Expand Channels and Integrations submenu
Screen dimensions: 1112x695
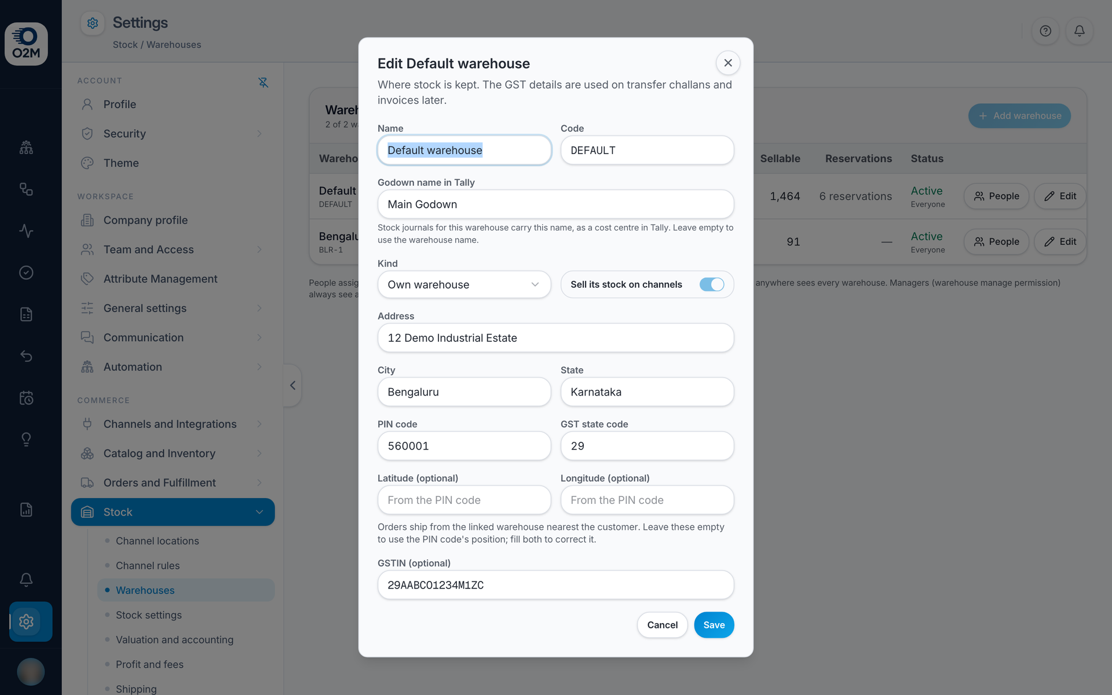pos(259,424)
